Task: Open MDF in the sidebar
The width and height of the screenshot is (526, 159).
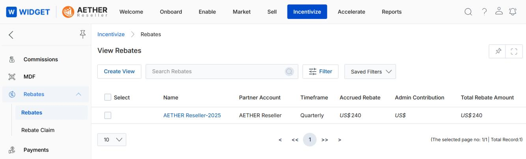Action: click(30, 76)
